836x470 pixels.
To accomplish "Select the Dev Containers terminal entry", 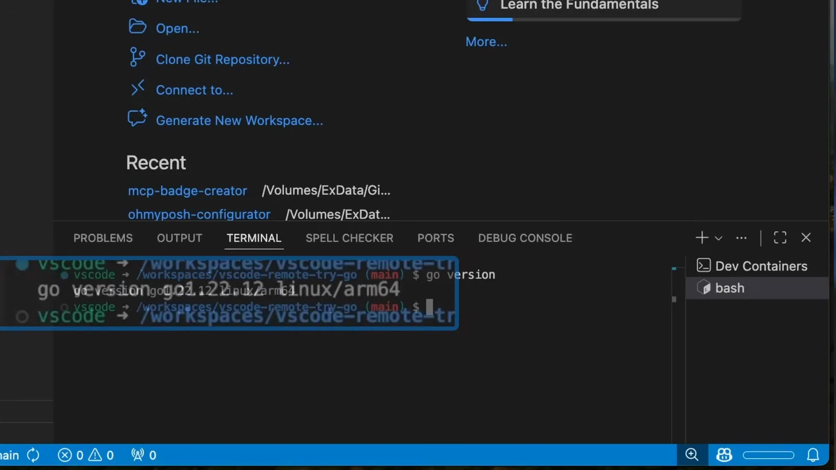I will (x=757, y=266).
